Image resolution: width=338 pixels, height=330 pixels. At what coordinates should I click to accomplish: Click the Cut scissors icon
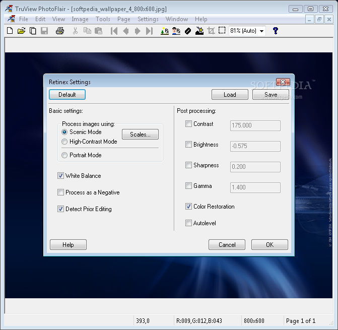pos(75,31)
